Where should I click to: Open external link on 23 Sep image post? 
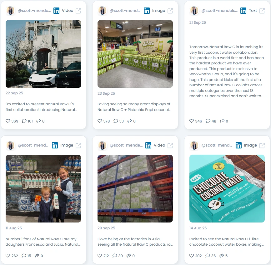click(170, 11)
